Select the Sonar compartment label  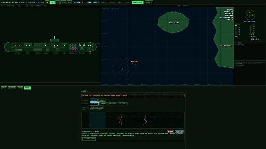click(28, 53)
